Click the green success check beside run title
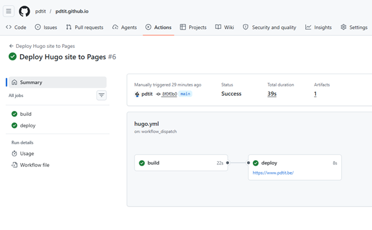Screen dimensions: 372x230 tap(13, 57)
